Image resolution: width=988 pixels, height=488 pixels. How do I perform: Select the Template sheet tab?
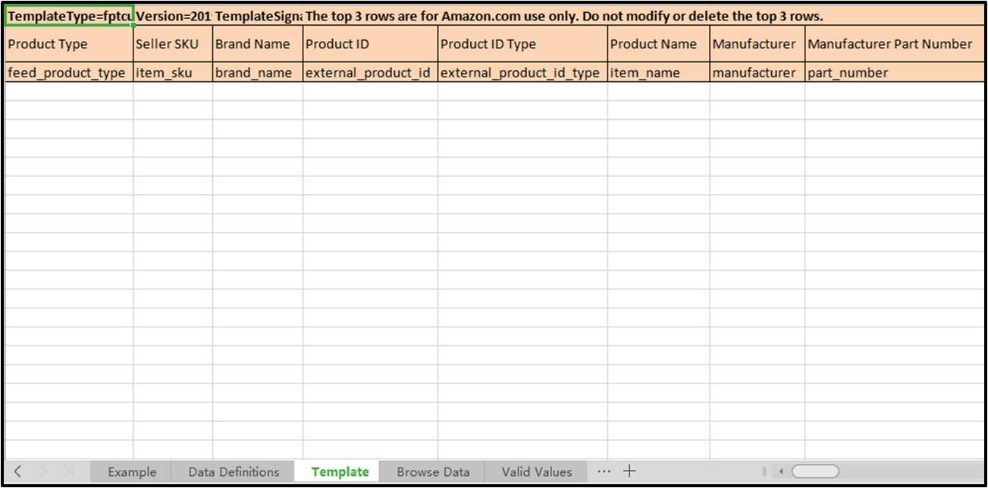[x=340, y=471]
